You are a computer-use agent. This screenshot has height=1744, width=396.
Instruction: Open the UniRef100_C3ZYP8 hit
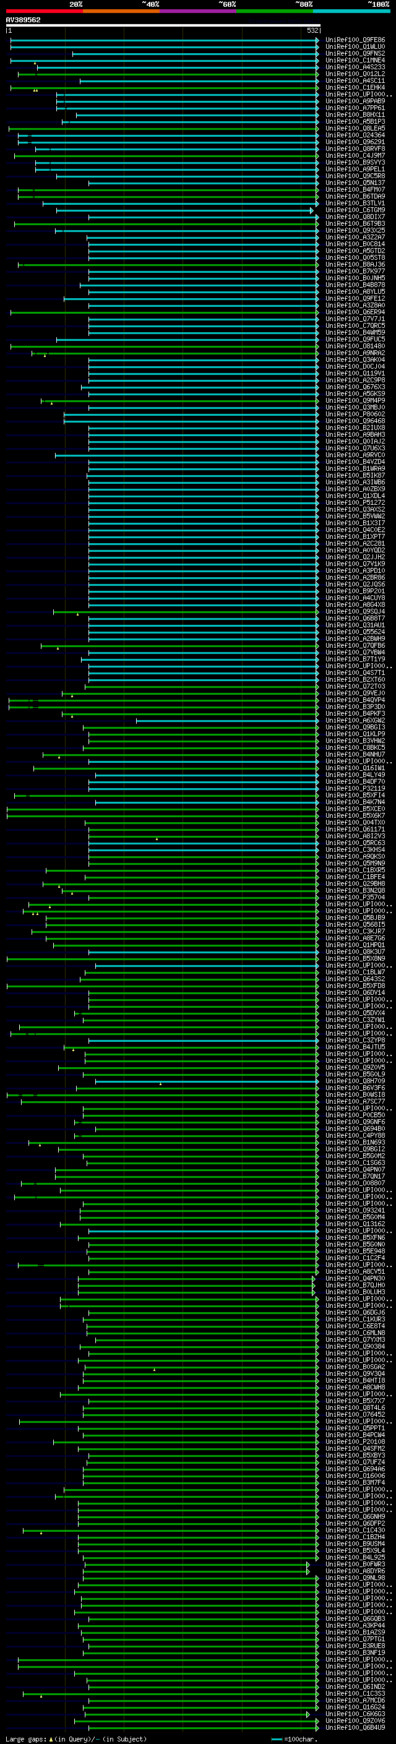pyautogui.click(x=355, y=1041)
